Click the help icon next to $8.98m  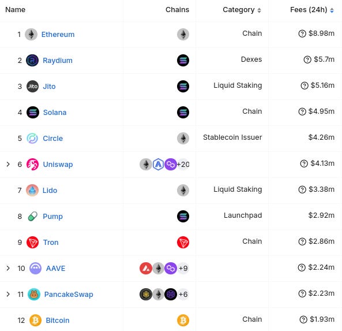pyautogui.click(x=302, y=34)
